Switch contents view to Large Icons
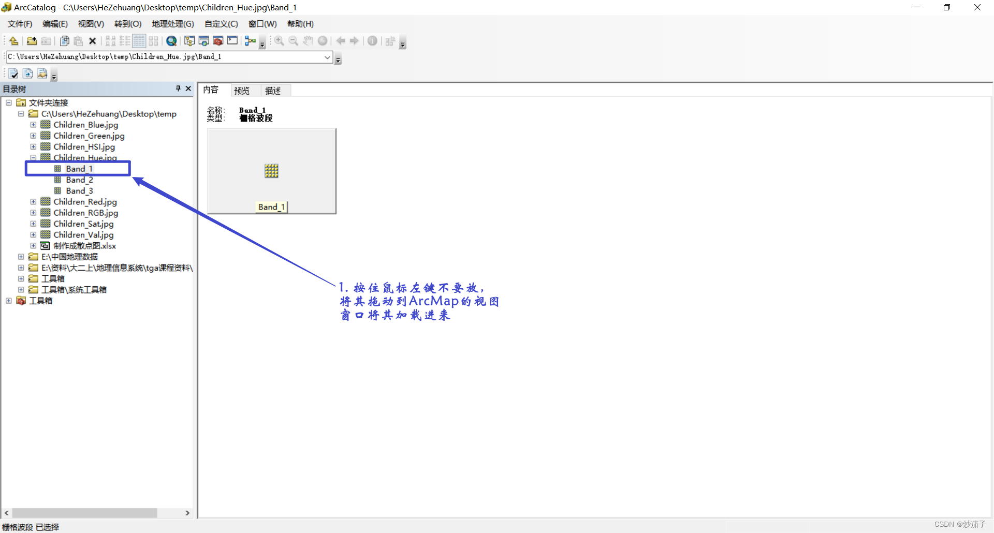Image resolution: width=994 pixels, height=533 pixels. coord(110,41)
